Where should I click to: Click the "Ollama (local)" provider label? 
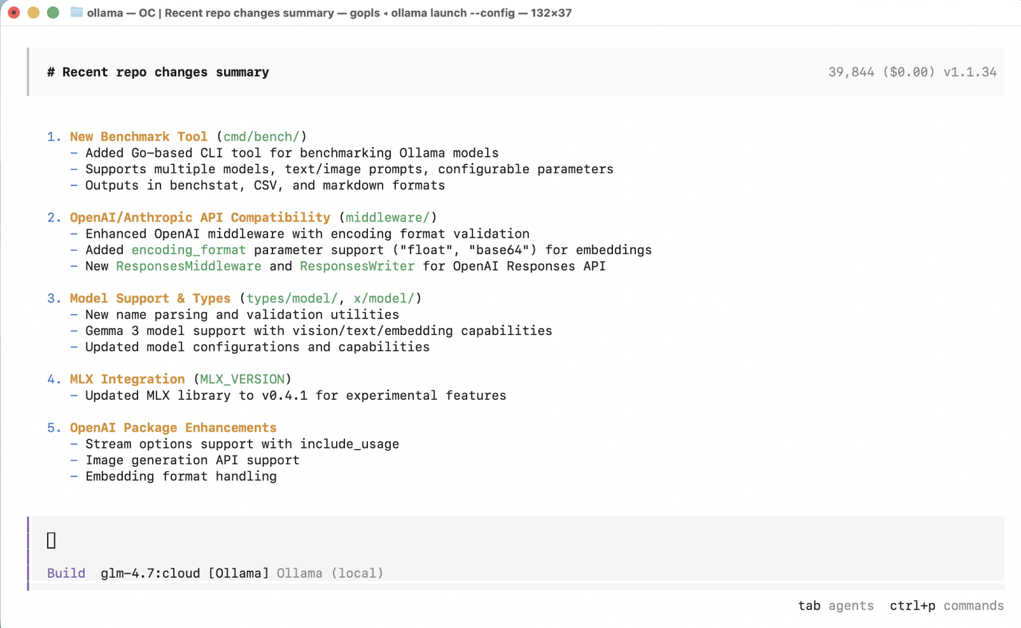click(330, 573)
